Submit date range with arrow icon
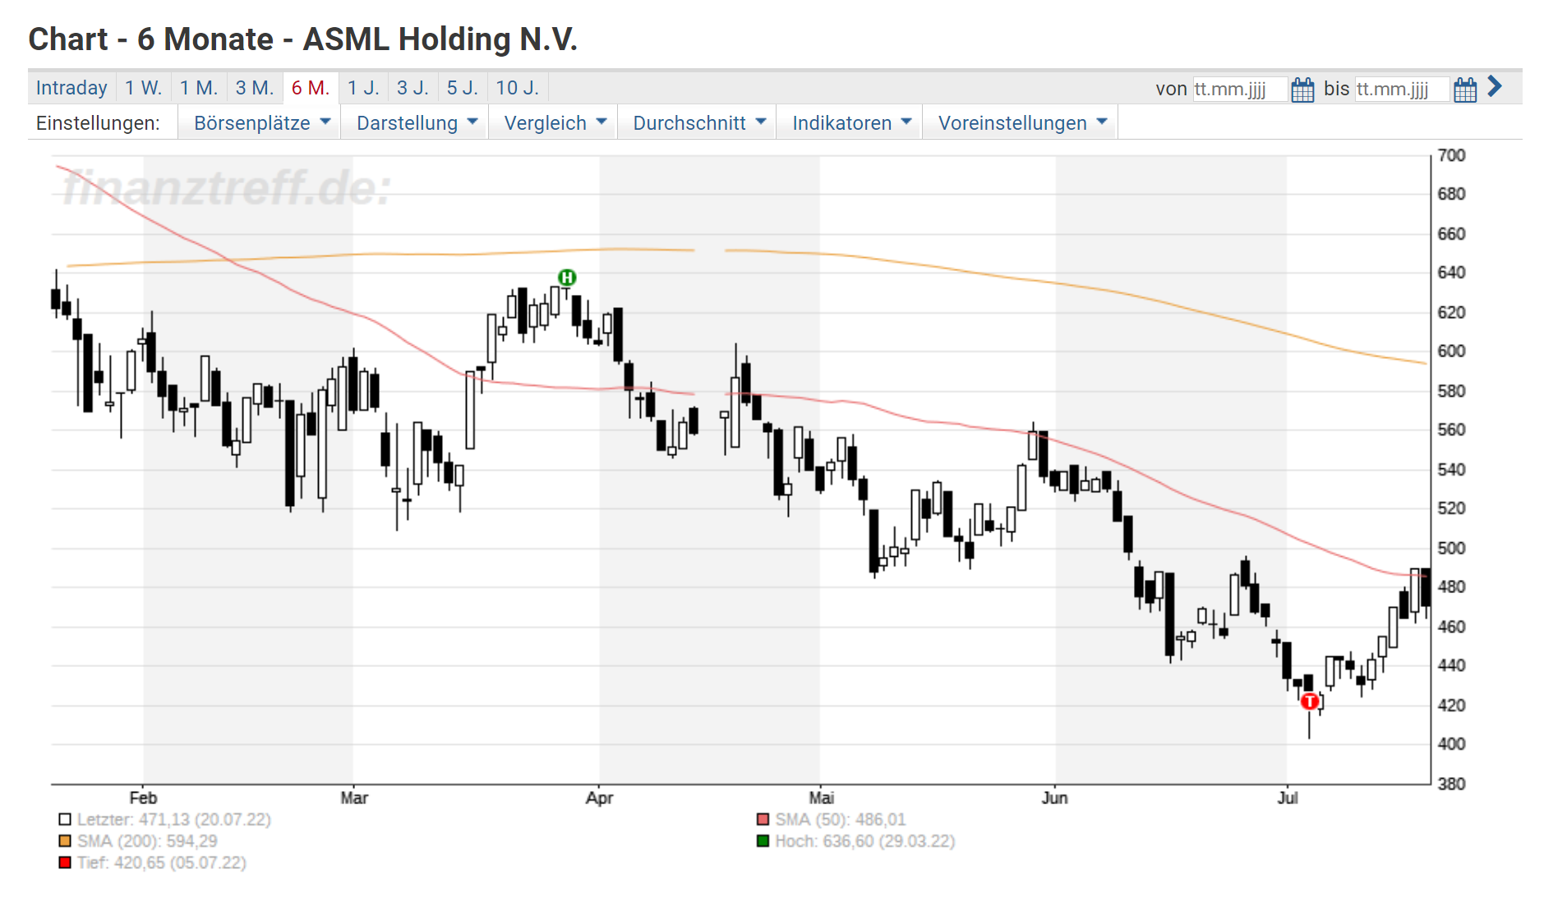Viewport: 1544px width, 897px height. pyautogui.click(x=1495, y=86)
